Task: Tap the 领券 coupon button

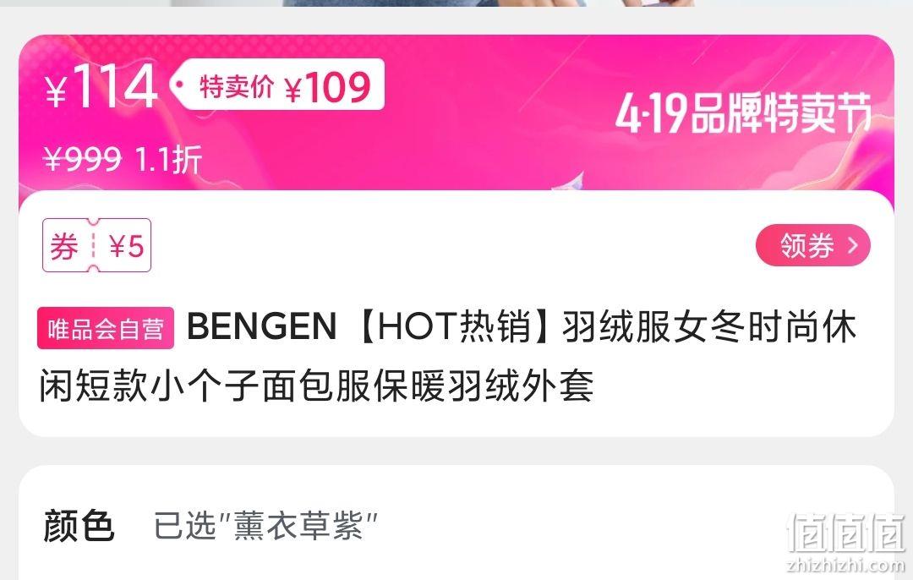Action: pyautogui.click(x=813, y=245)
